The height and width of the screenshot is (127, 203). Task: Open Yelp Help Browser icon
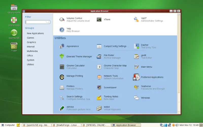[x=62, y=30]
